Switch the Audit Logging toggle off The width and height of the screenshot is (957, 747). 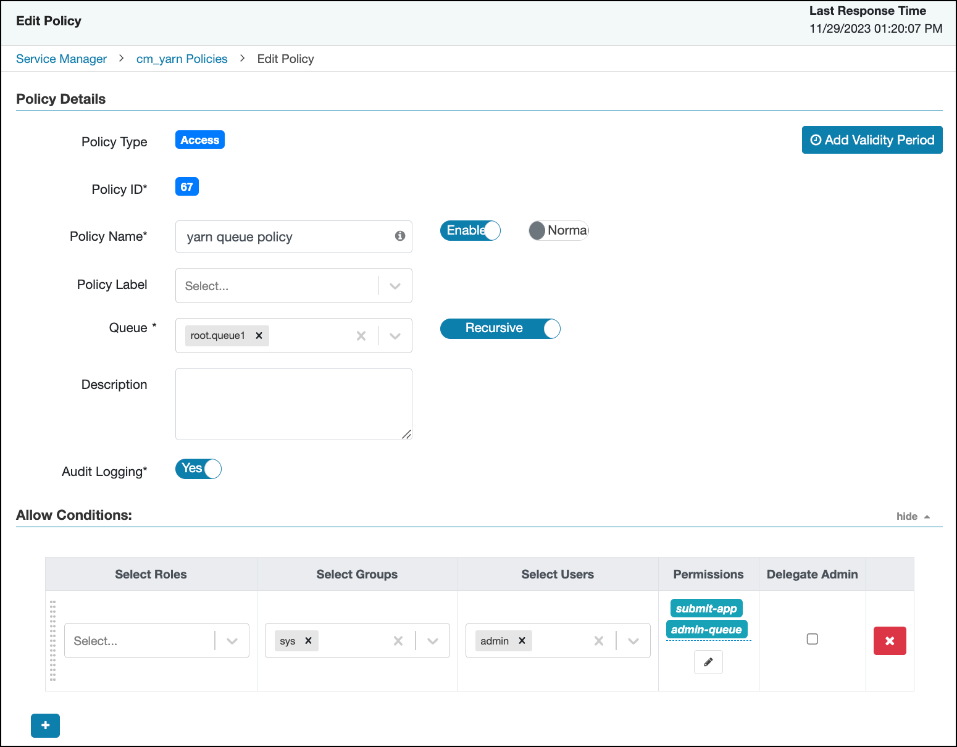click(198, 469)
